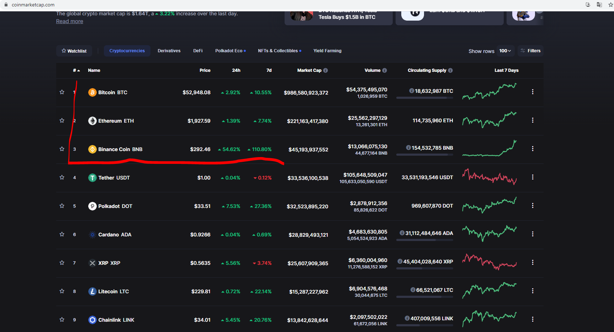Open the Show rows 100 dropdown
Screen dimensions: 614x332
pyautogui.click(x=505, y=51)
